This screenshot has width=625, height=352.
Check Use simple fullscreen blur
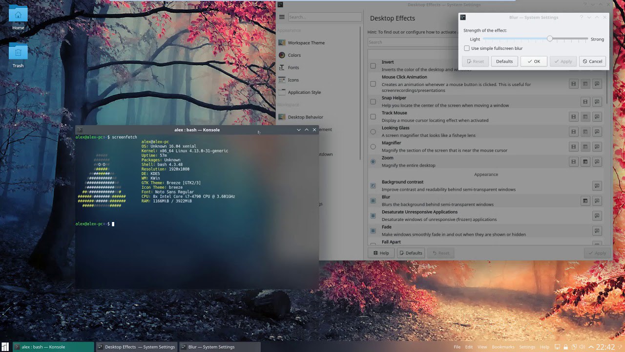[x=467, y=48]
